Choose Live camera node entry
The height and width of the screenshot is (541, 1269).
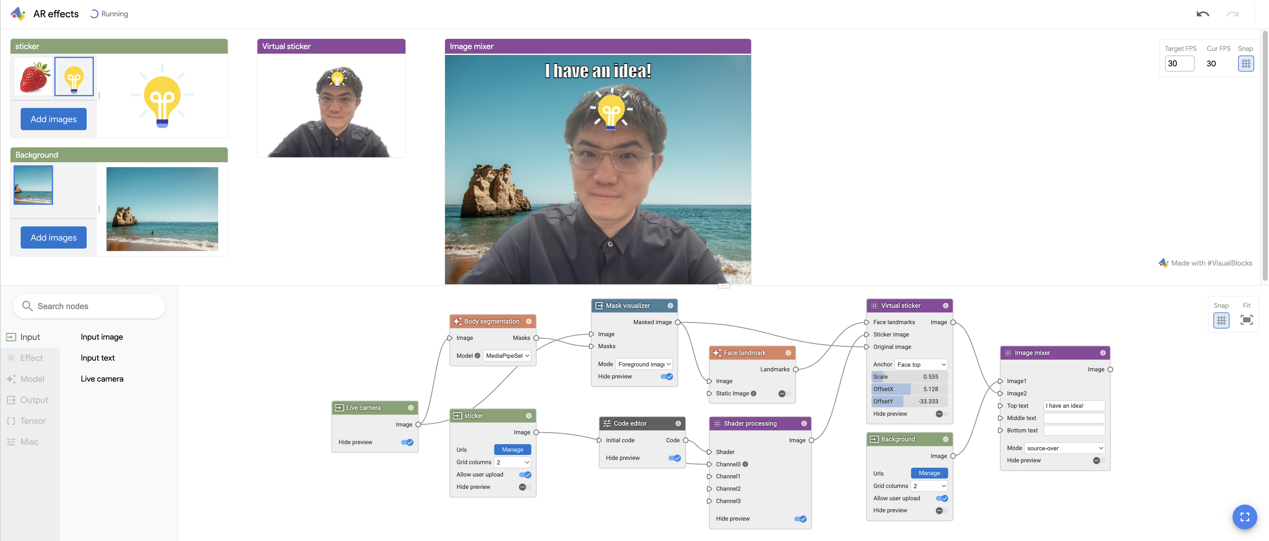click(102, 379)
